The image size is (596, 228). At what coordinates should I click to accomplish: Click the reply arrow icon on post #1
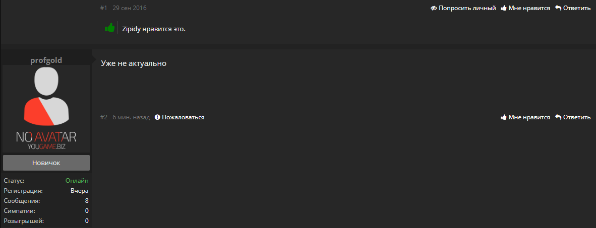click(x=558, y=9)
